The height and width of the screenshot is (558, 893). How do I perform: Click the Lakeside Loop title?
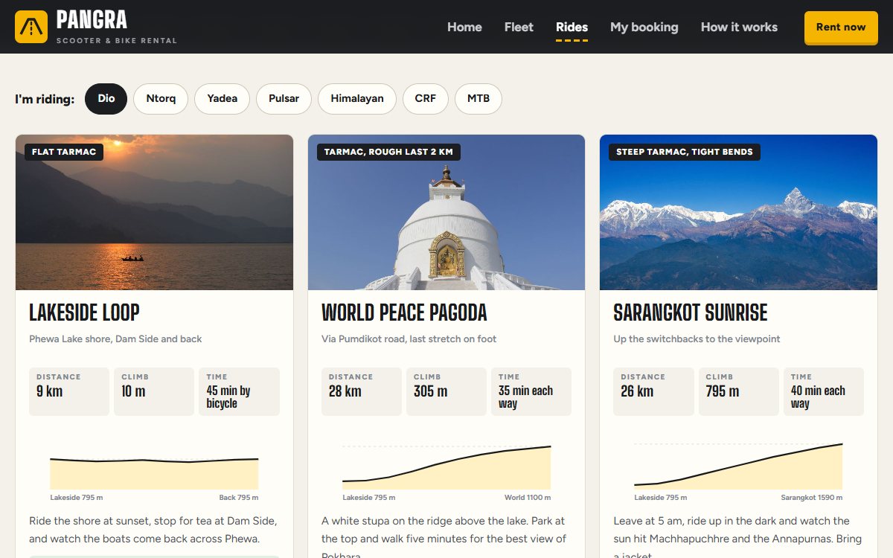pyautogui.click(x=84, y=312)
